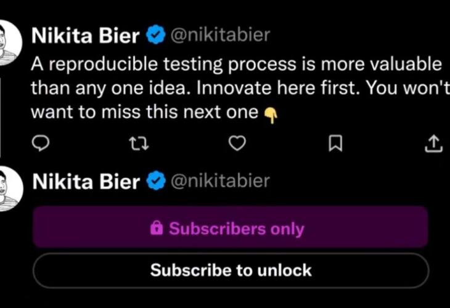Screen dimensions: 450x308
Task: Click the thread line connecting the avatars
Action: (1, 117)
